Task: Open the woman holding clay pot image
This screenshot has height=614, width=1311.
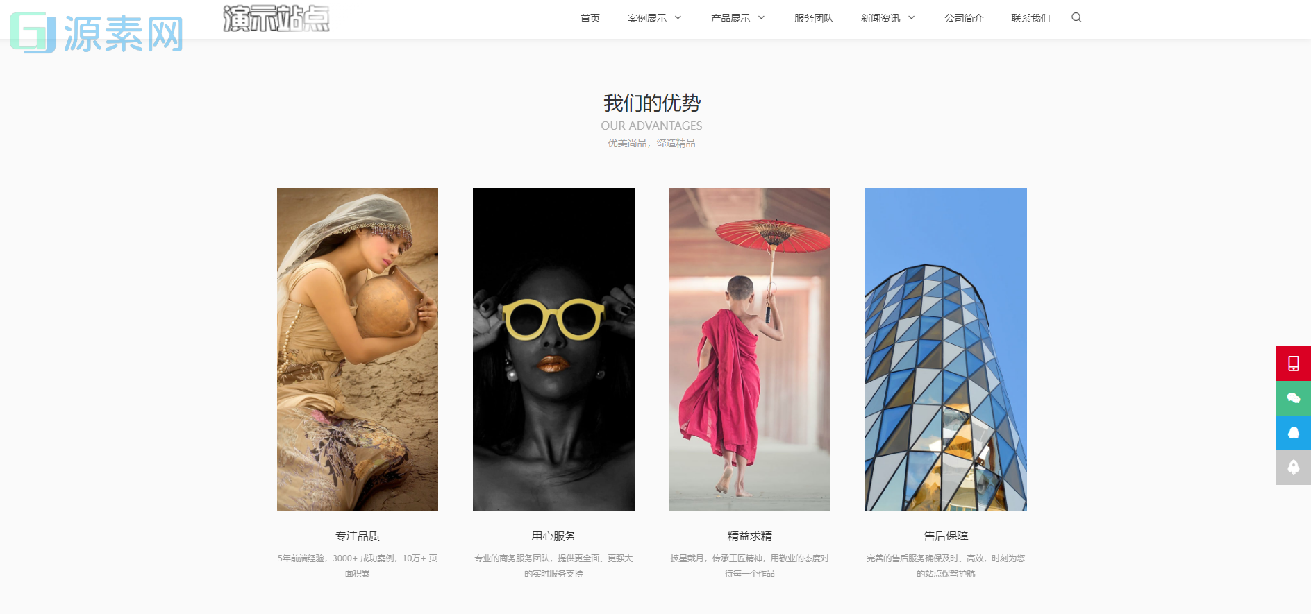Action: click(358, 349)
